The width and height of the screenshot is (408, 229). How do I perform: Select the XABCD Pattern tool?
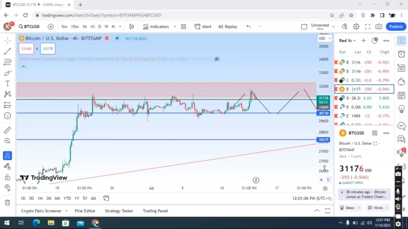[8, 94]
